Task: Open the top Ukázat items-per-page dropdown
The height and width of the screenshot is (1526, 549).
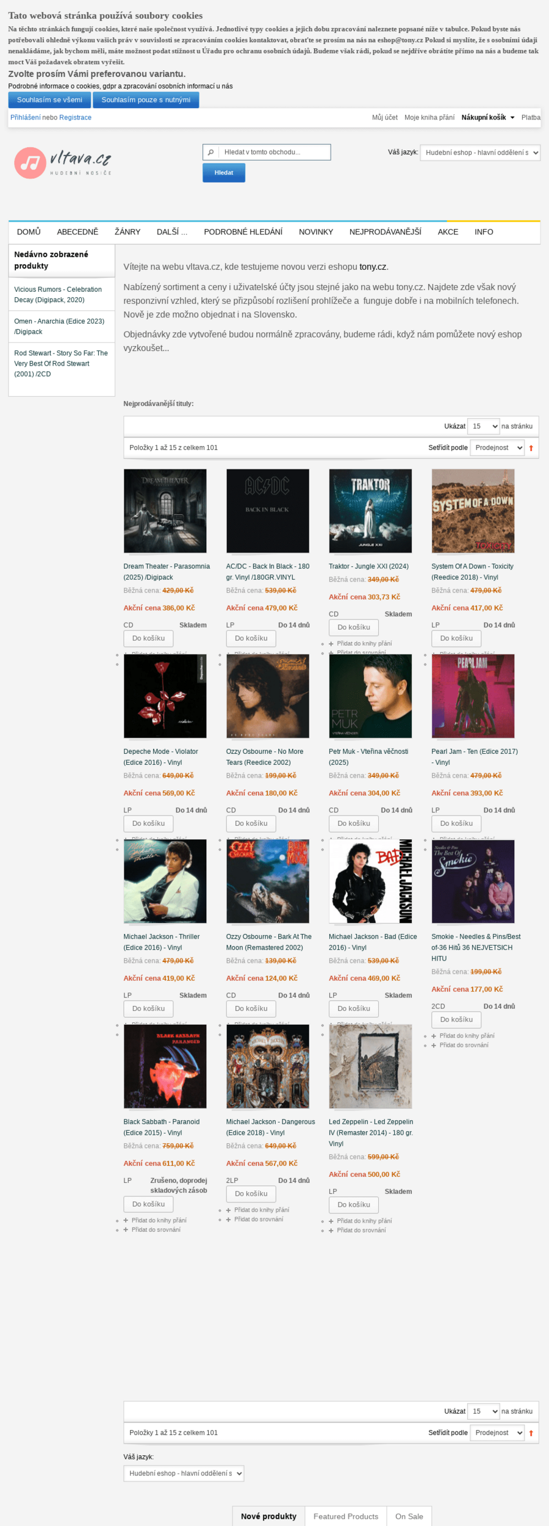Action: (x=484, y=426)
